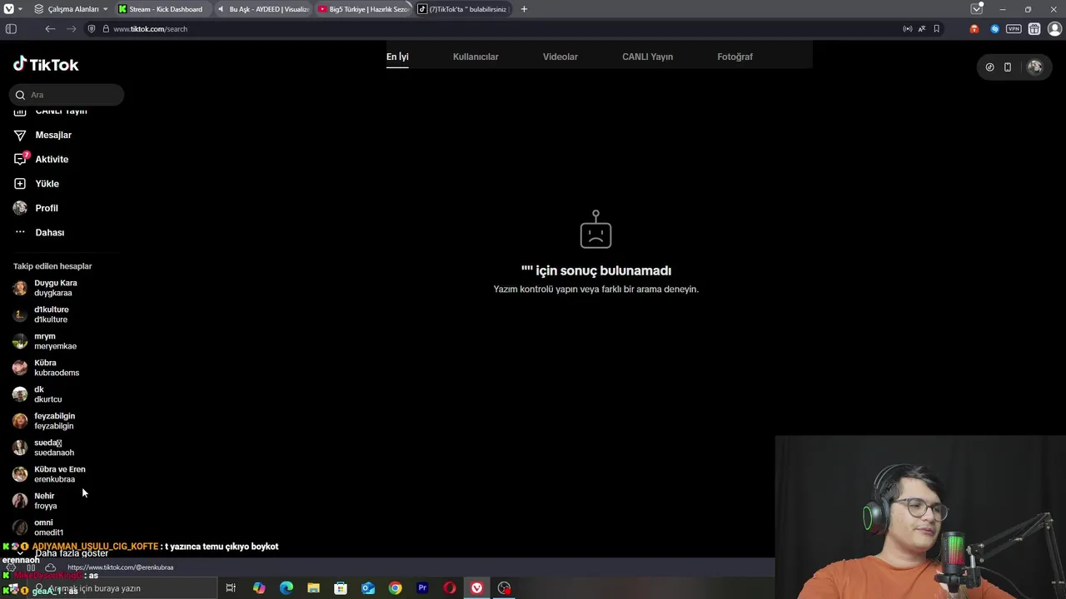The height and width of the screenshot is (599, 1066).
Task: Click the Ara search field
Action: point(67,95)
